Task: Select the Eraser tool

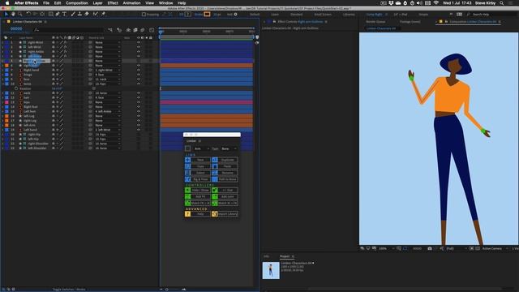Action: pos(87,15)
